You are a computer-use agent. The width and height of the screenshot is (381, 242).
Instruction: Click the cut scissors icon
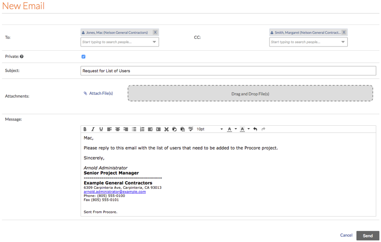click(166, 129)
